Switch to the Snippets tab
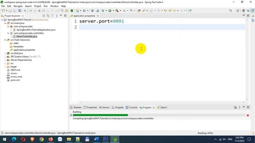255x143 pixels. 118,107
